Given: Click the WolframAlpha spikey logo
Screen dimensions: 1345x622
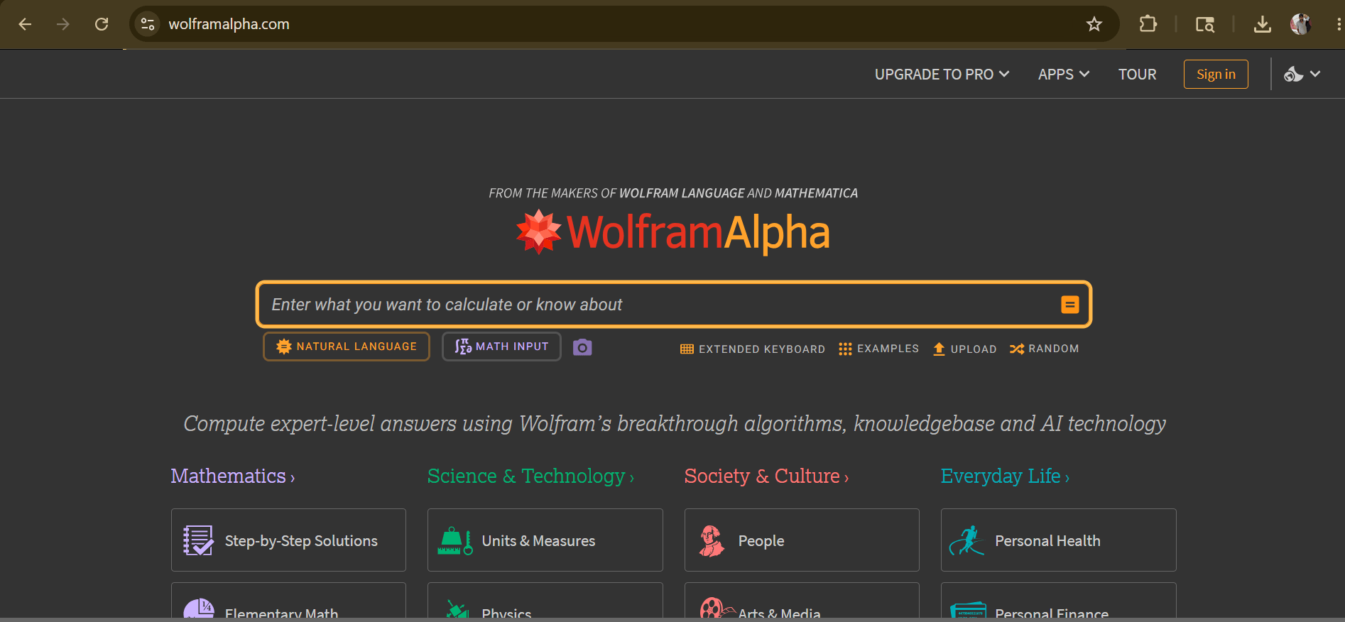Looking at the screenshot, I should (x=539, y=231).
